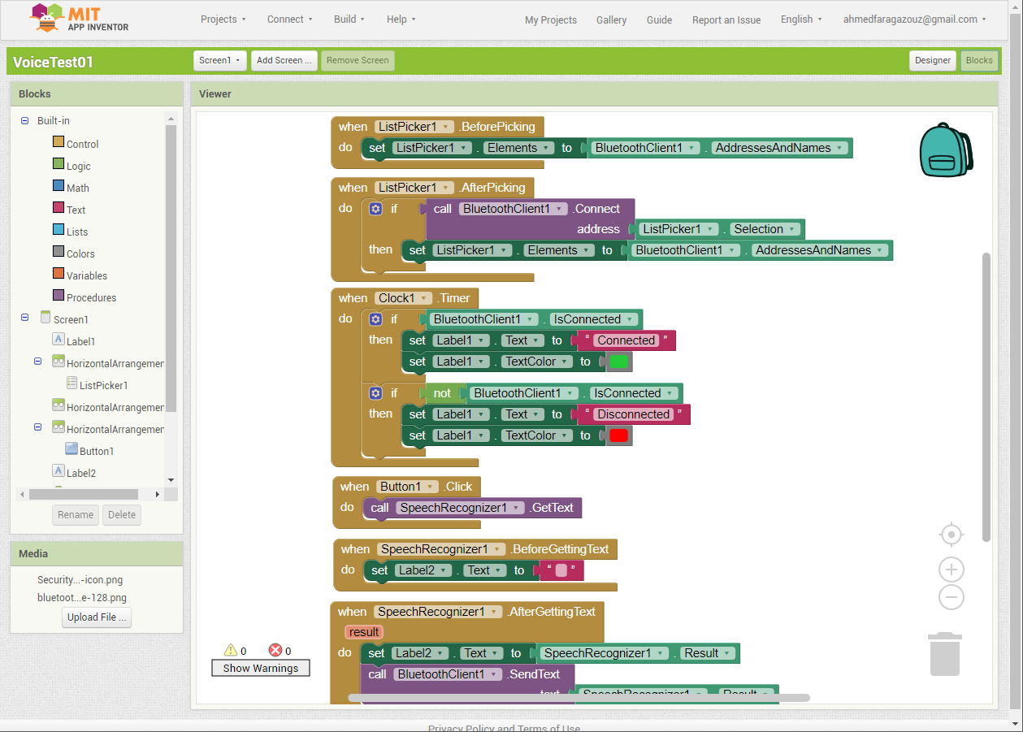
Task: Click Report an Issue link
Action: pyautogui.click(x=726, y=20)
